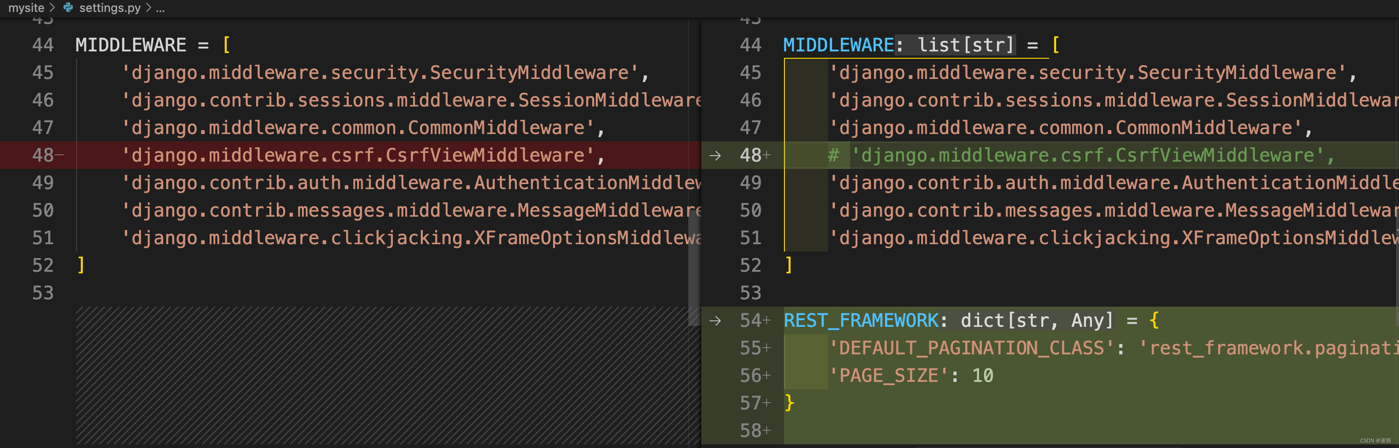Click CommonMiddleware string in left pane
This screenshot has width=1399, height=448.
click(x=358, y=128)
